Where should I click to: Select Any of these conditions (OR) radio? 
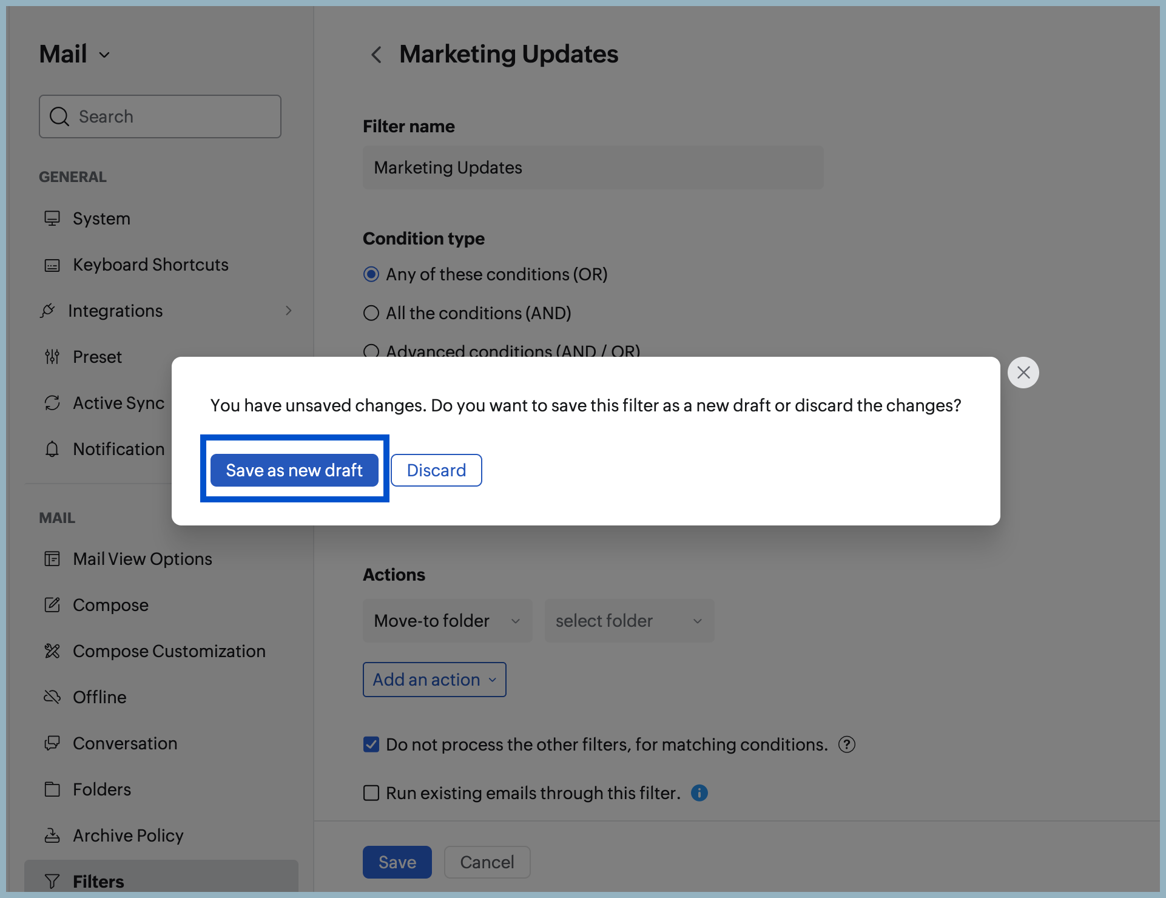tap(371, 274)
